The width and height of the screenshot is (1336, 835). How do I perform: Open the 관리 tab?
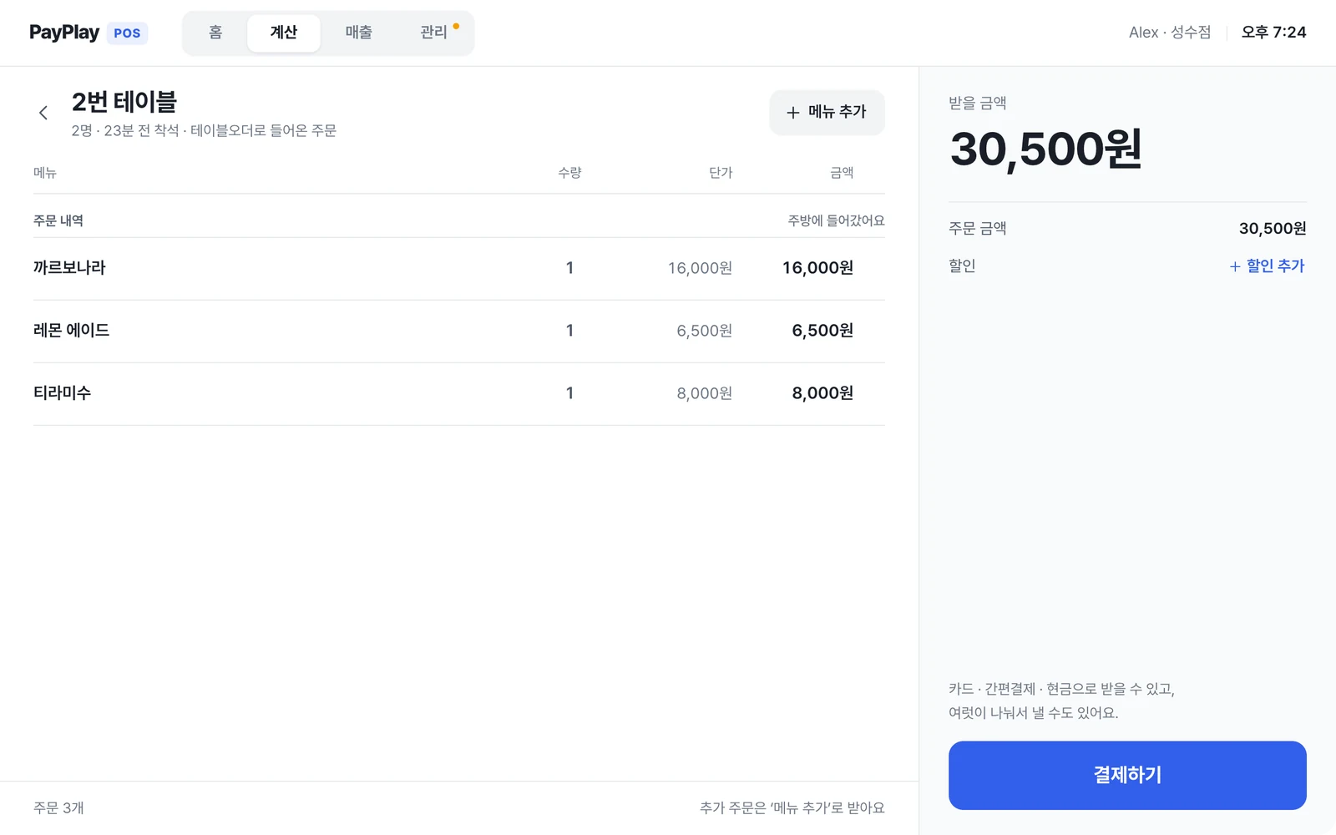434,33
